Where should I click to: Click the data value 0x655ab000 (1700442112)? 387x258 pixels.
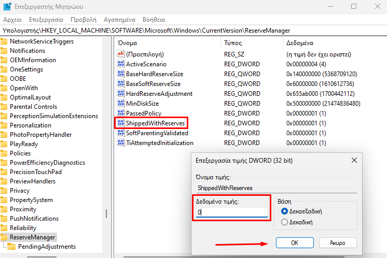coord(321,94)
